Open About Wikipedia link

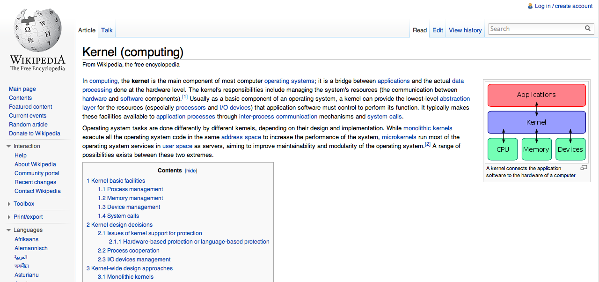point(35,164)
